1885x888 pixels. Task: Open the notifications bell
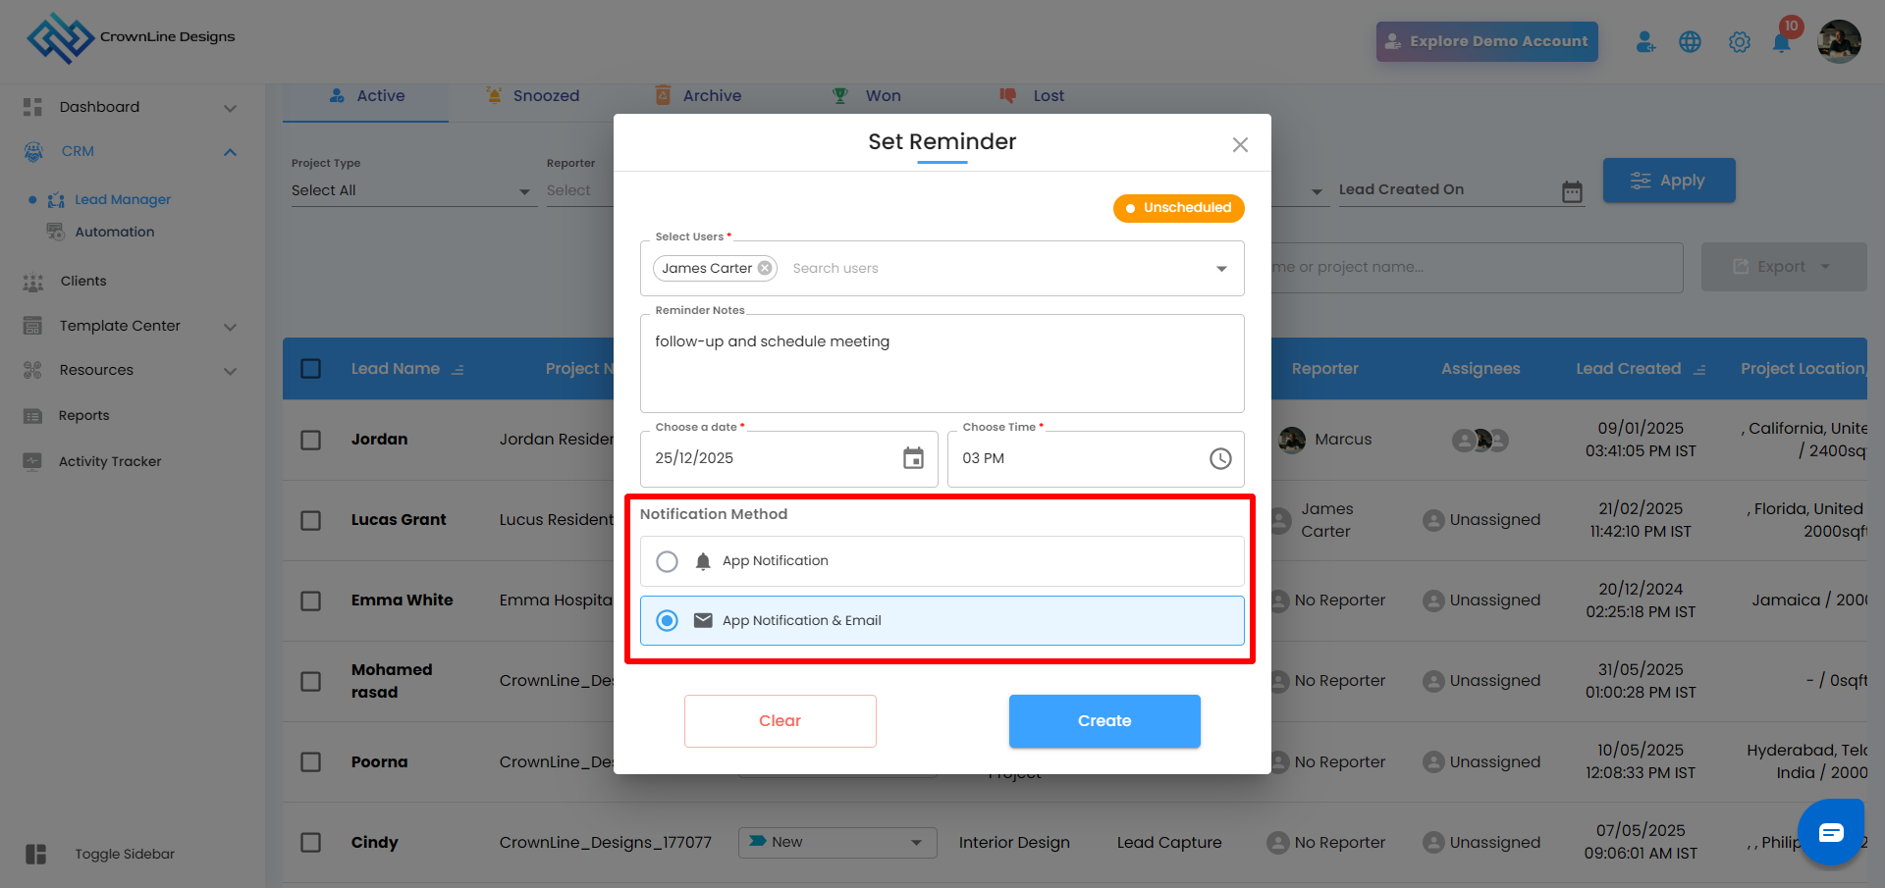(x=1781, y=42)
